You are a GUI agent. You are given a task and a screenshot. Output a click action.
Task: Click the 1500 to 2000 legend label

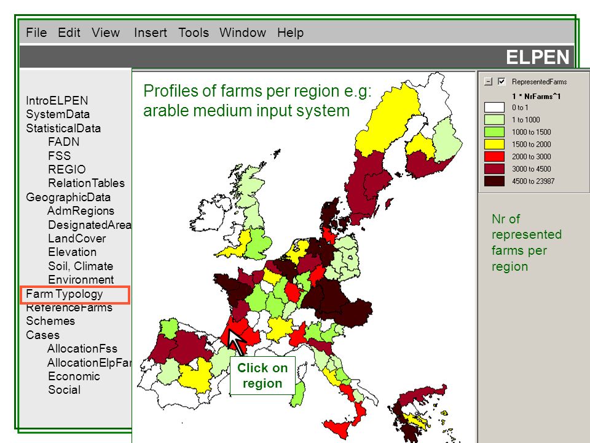click(x=531, y=144)
